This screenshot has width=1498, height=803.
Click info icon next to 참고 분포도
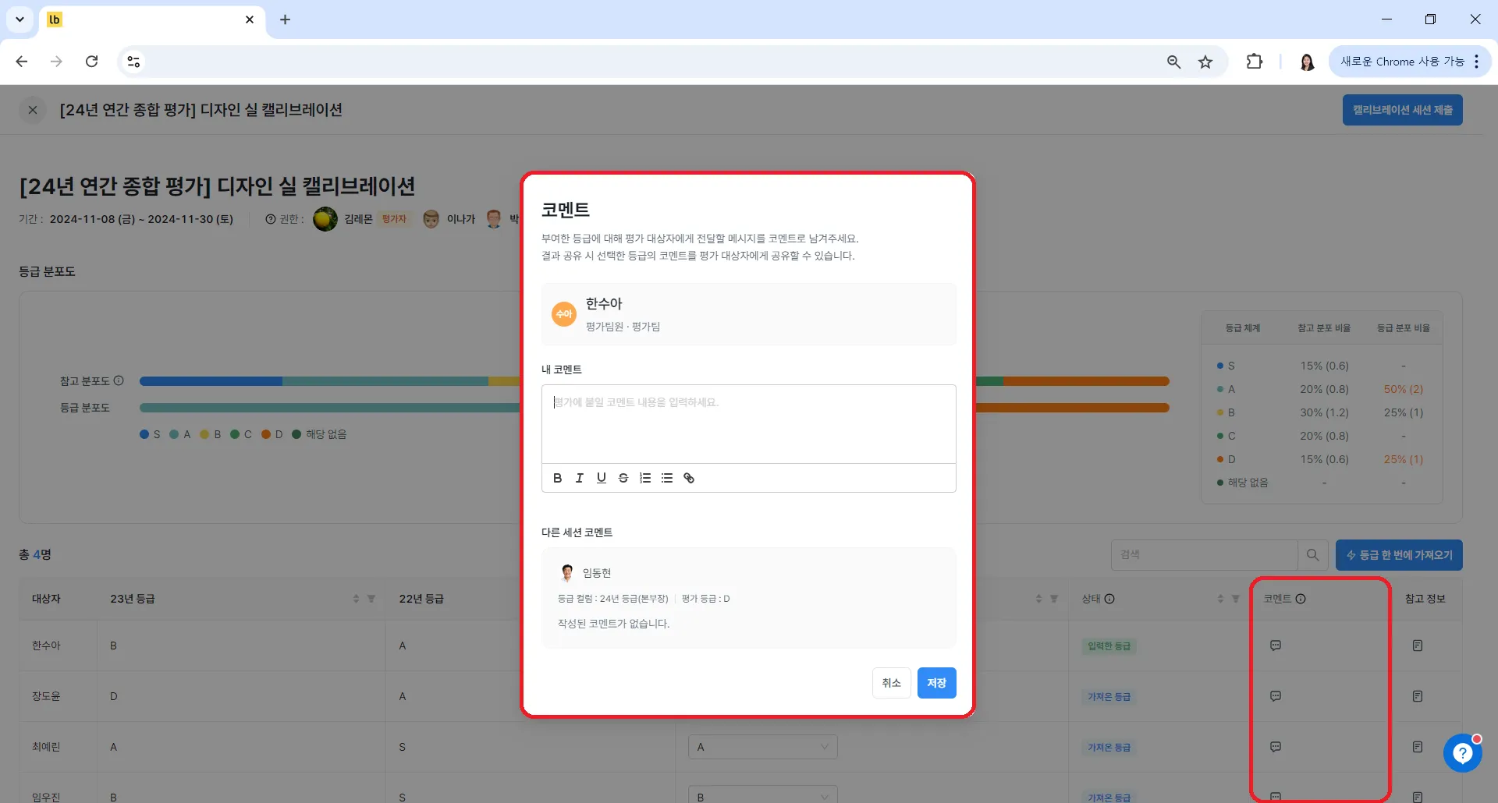coord(119,381)
